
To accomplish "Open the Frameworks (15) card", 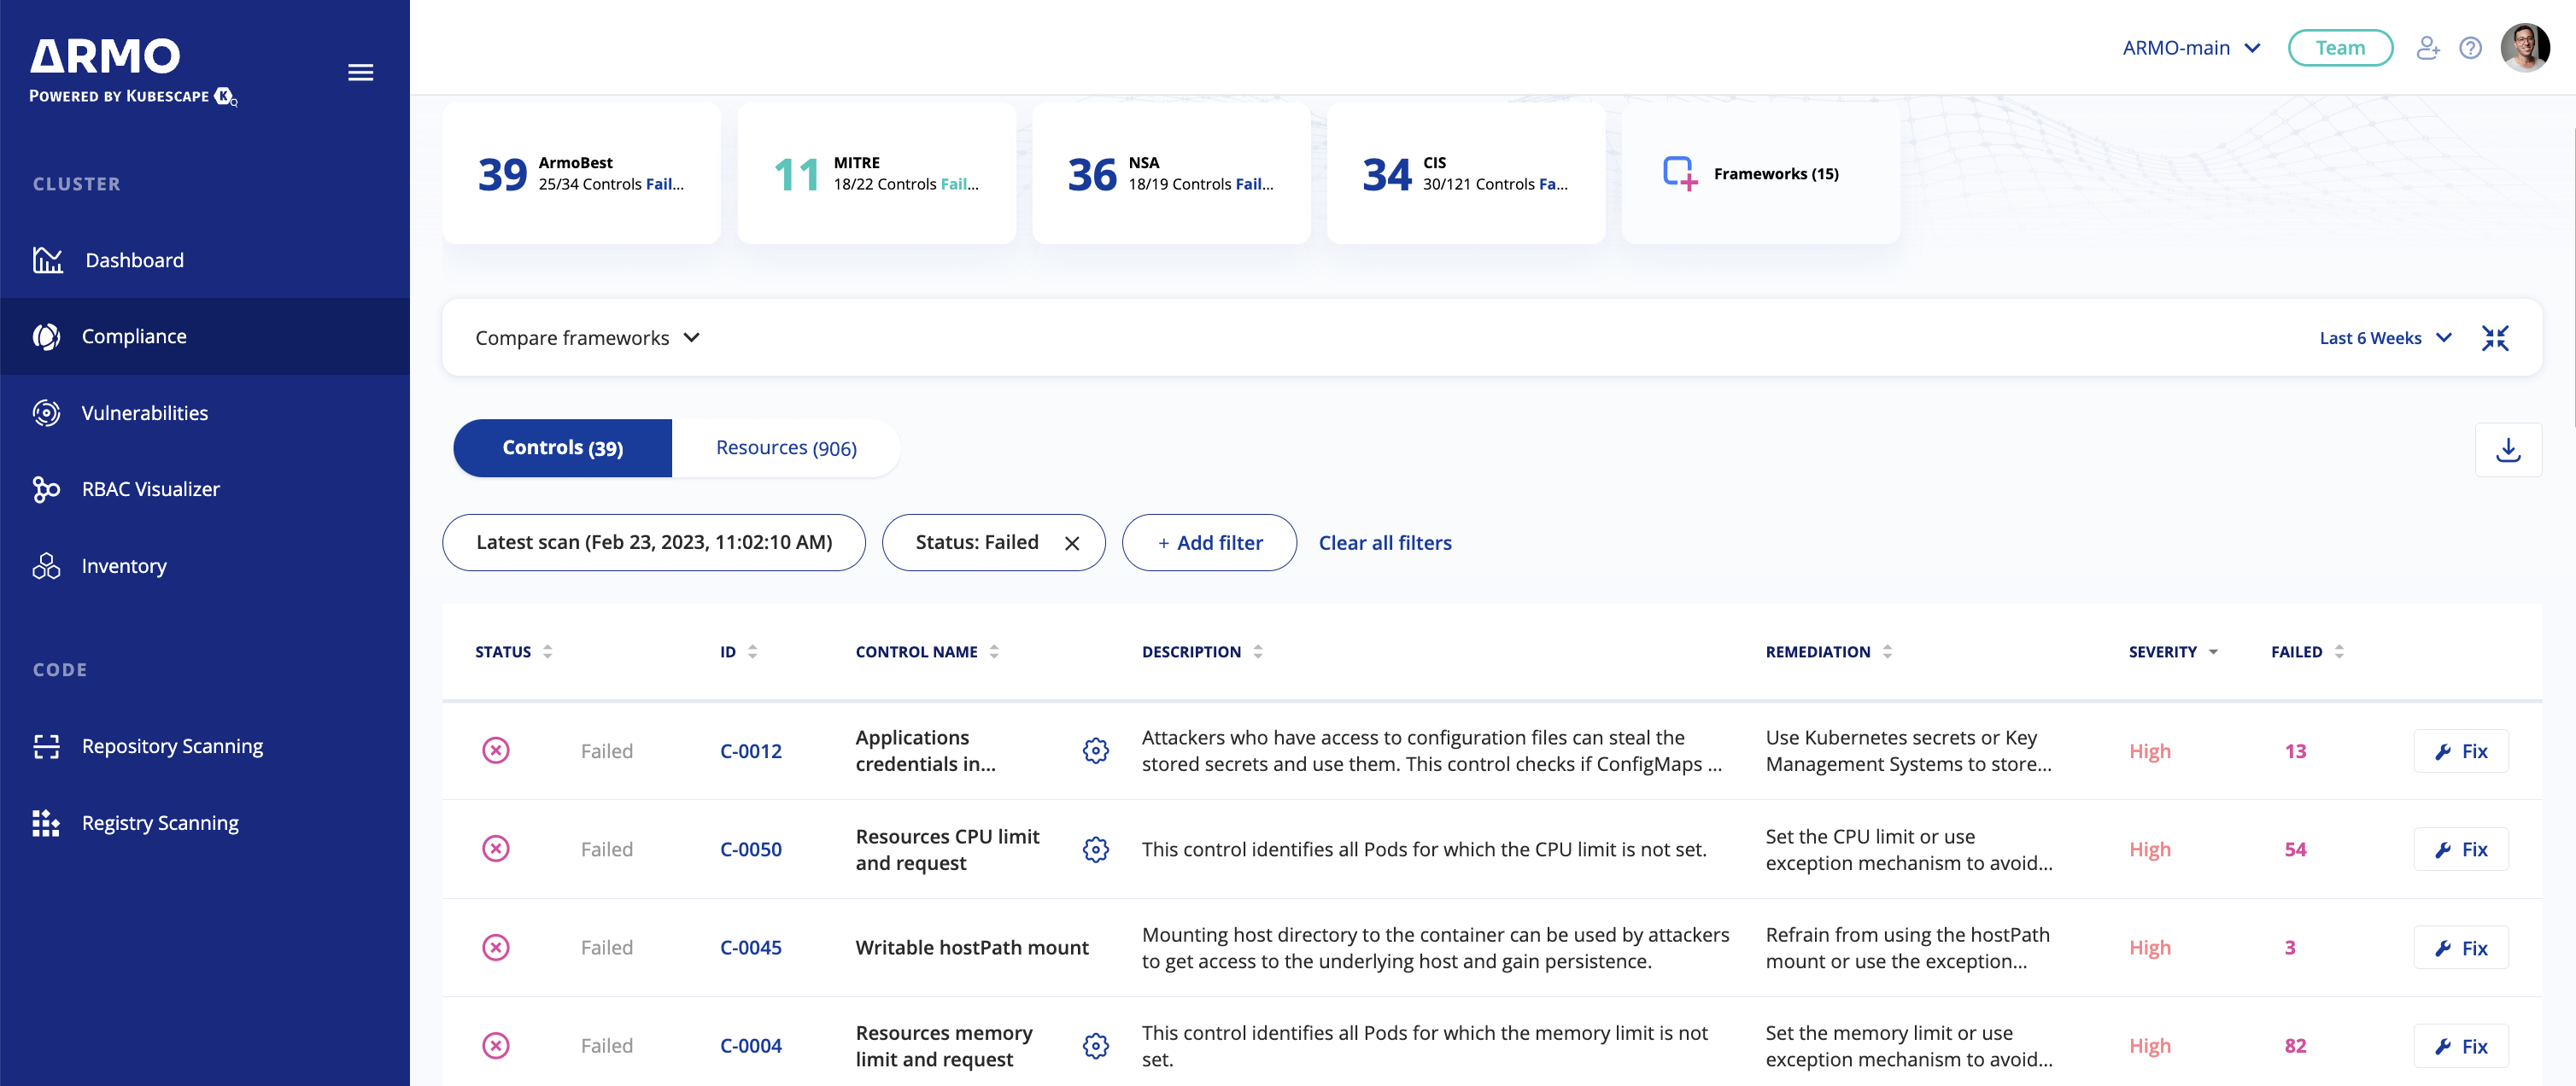I will coord(1760,173).
